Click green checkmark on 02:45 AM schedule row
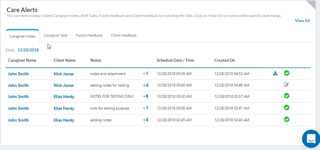This screenshot has height=150, width=320. 286,119
